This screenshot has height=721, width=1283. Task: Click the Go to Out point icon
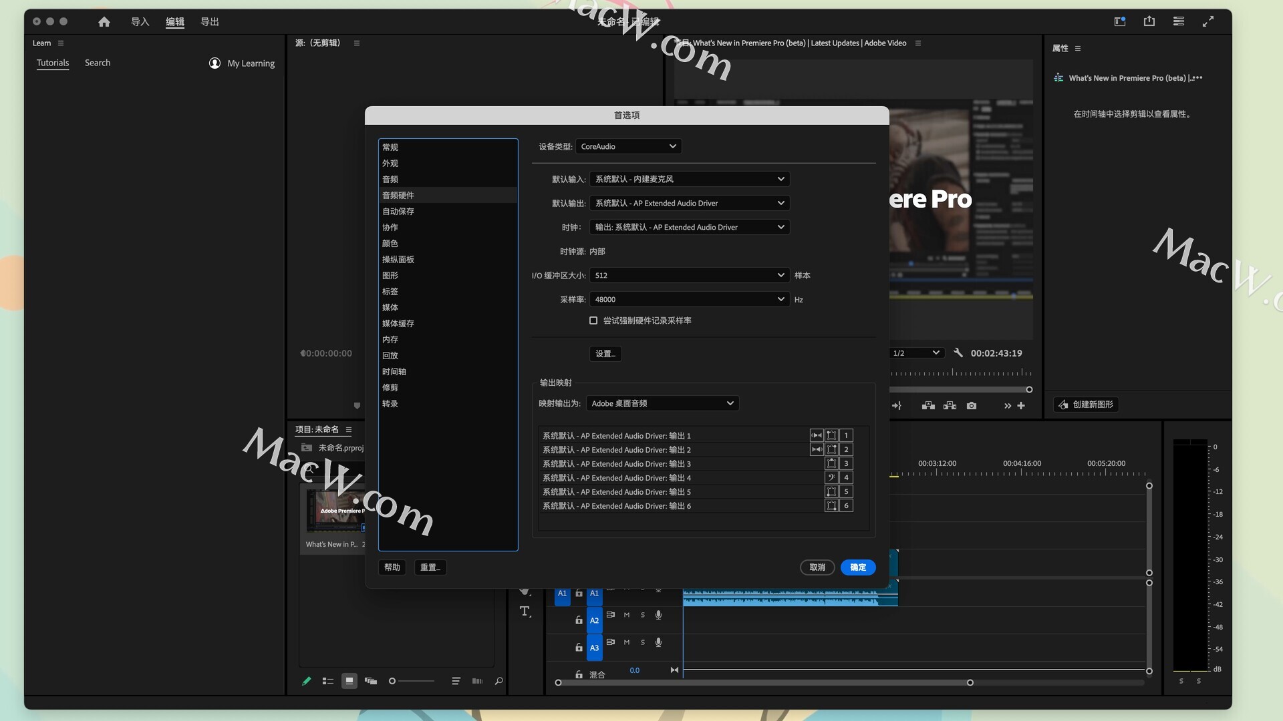click(897, 406)
